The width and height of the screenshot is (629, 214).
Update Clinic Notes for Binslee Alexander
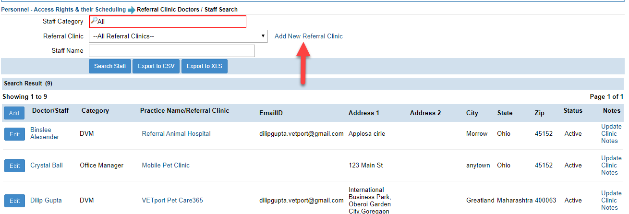pyautogui.click(x=611, y=133)
